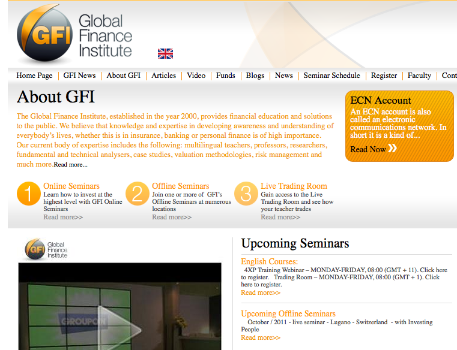Click the orange number 1 circle
The height and width of the screenshot is (350, 457).
pos(29,194)
